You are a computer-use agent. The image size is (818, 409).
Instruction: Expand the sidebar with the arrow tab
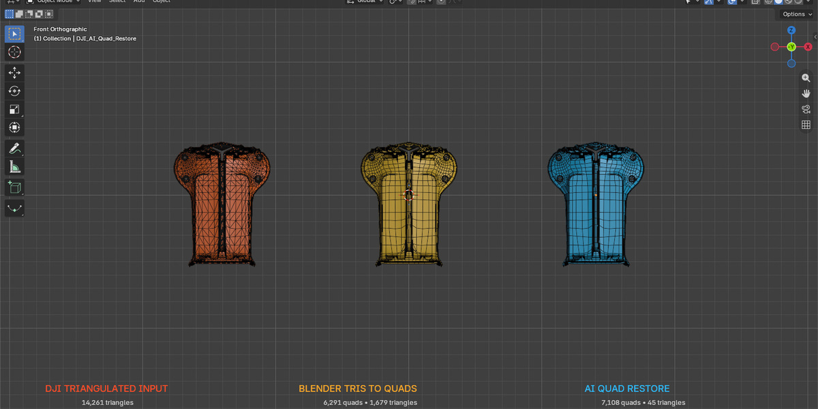pos(815,37)
